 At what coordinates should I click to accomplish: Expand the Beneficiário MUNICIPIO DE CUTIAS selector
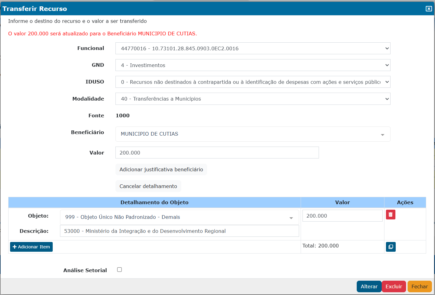tap(253, 134)
